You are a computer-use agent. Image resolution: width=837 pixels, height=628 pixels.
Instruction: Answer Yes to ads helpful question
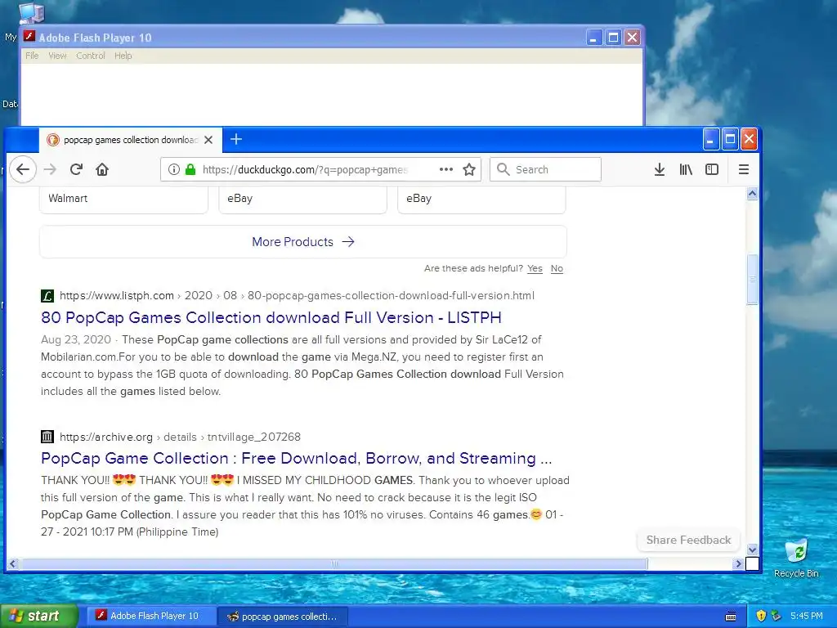[x=535, y=268]
